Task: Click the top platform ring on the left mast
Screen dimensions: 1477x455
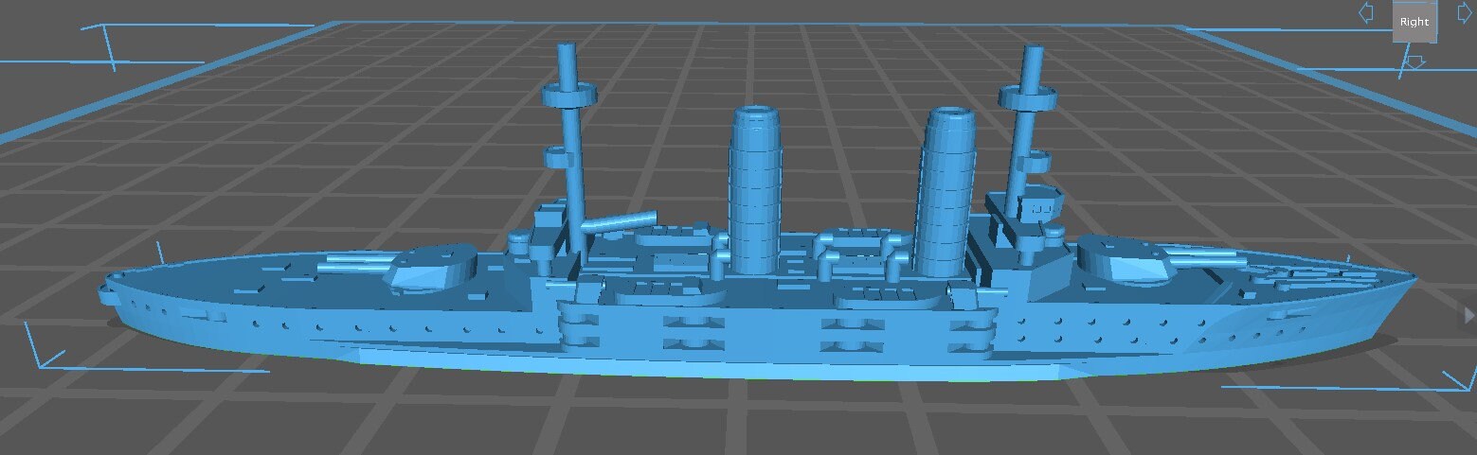Action: (568, 95)
